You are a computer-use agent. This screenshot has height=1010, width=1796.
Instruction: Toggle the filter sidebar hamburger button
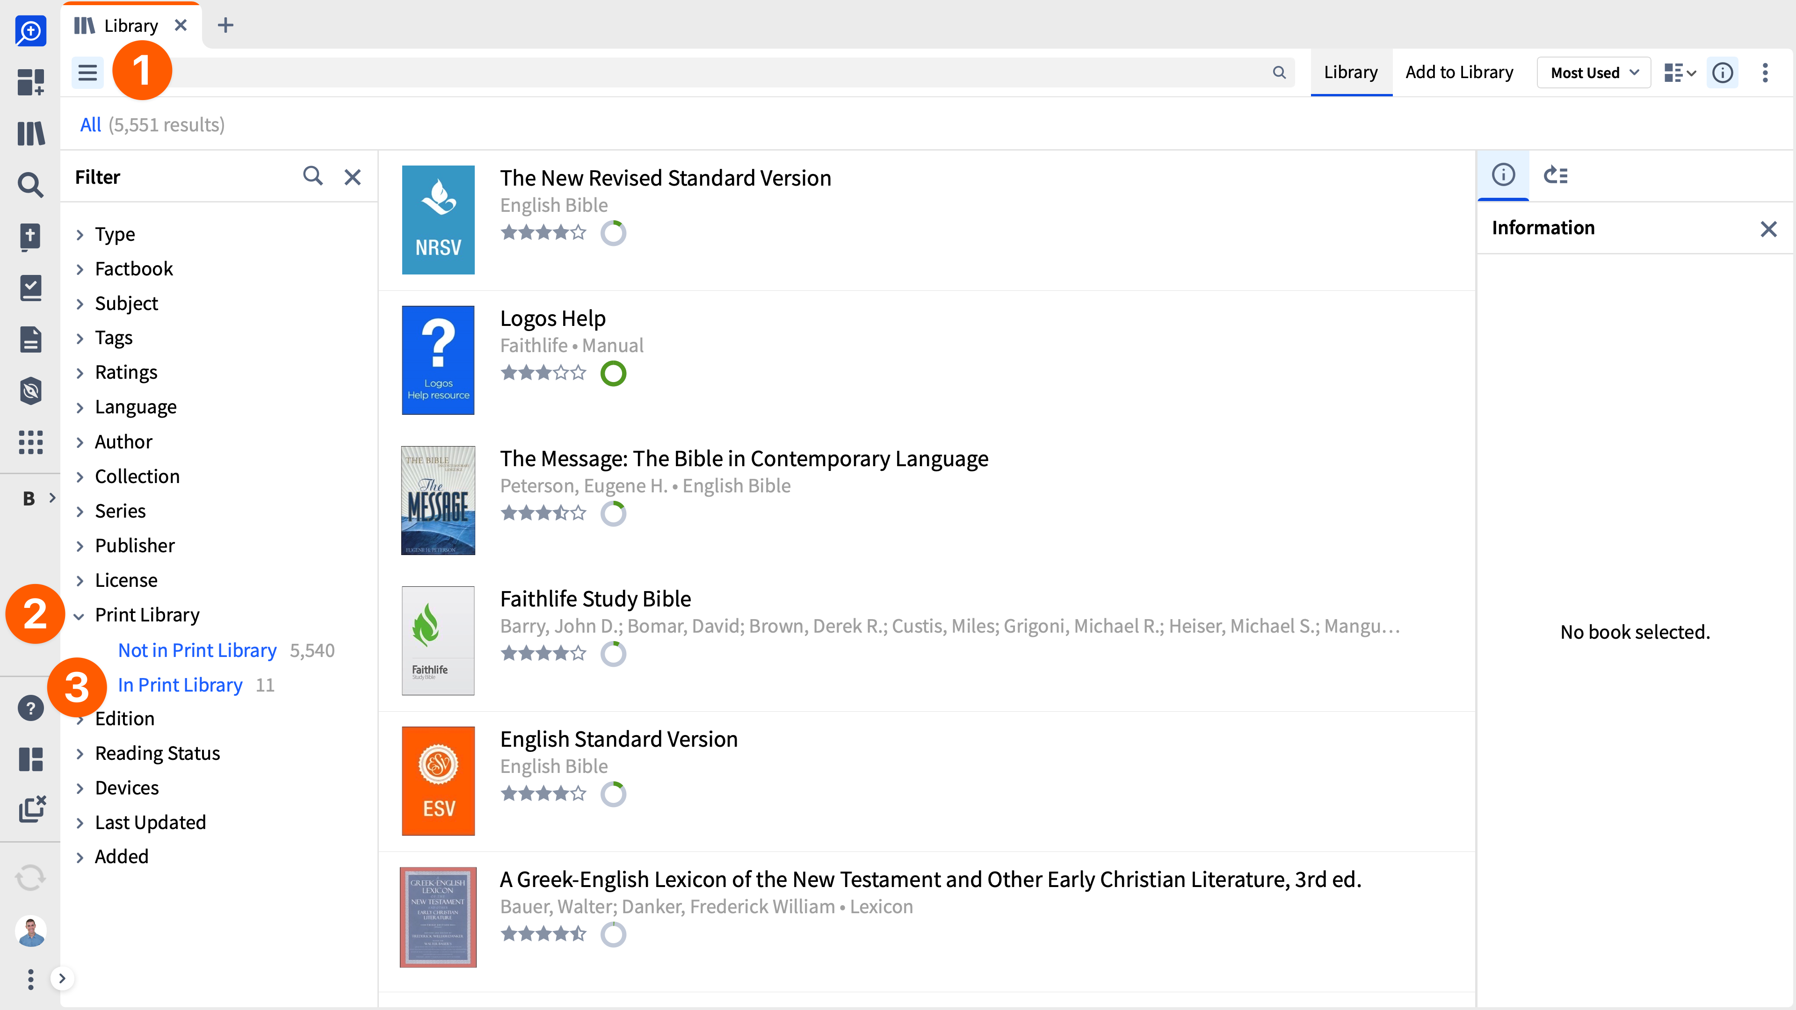coord(88,72)
